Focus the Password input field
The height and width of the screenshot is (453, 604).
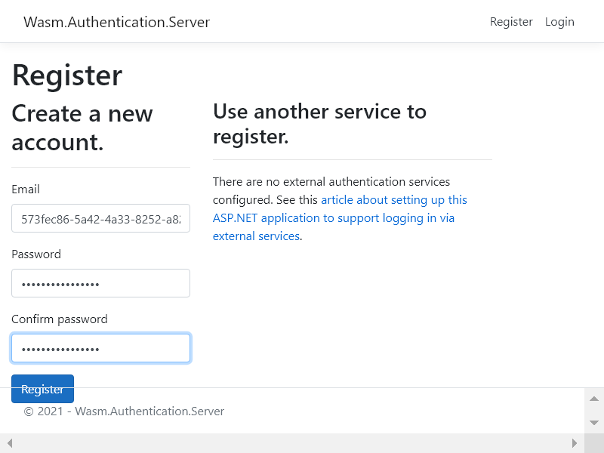click(x=100, y=283)
